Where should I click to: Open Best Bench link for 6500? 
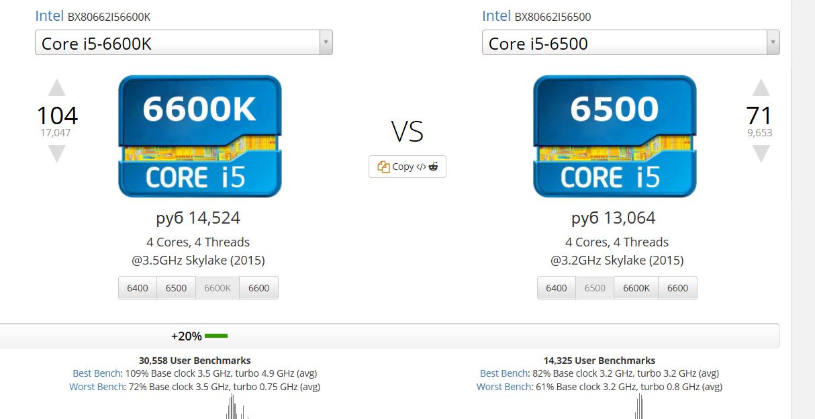point(504,373)
